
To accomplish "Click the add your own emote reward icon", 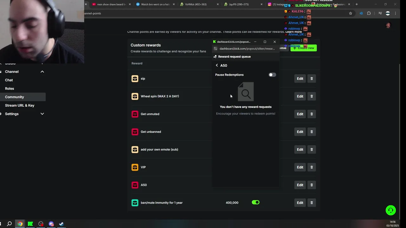I will coord(135,149).
